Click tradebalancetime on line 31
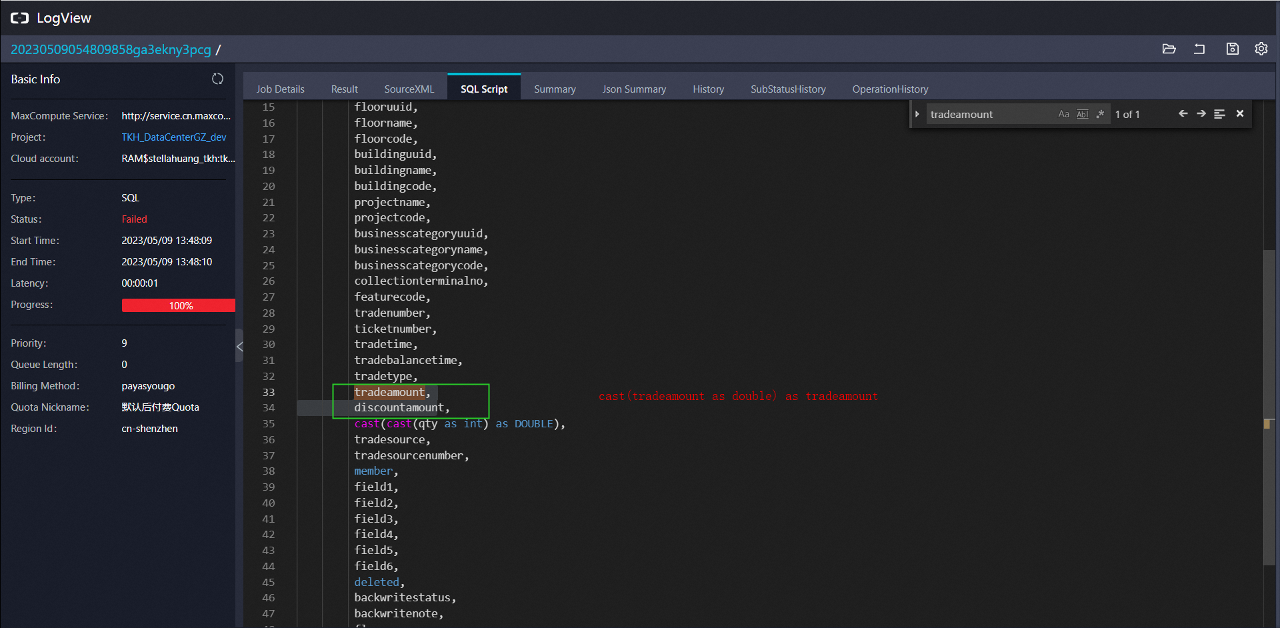This screenshot has width=1280, height=628. tap(405, 361)
